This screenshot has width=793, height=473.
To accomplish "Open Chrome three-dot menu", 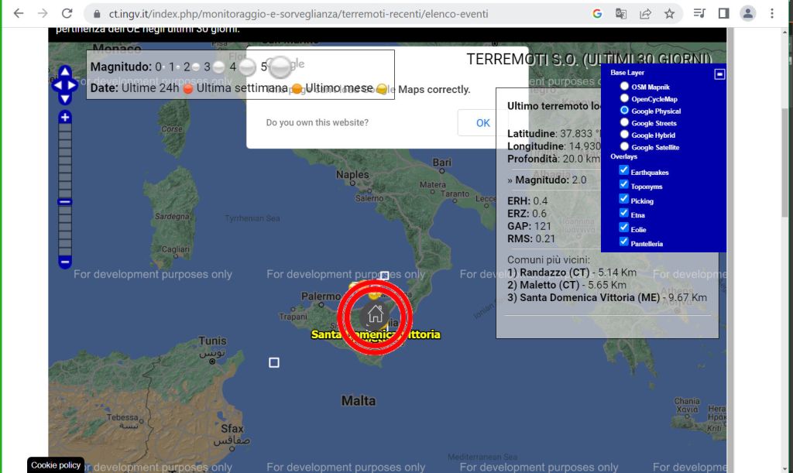I will pyautogui.click(x=772, y=13).
